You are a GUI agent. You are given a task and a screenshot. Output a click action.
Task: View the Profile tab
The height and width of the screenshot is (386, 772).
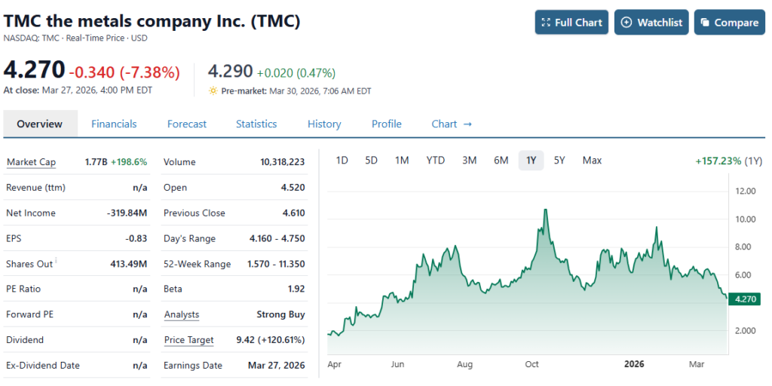click(387, 124)
